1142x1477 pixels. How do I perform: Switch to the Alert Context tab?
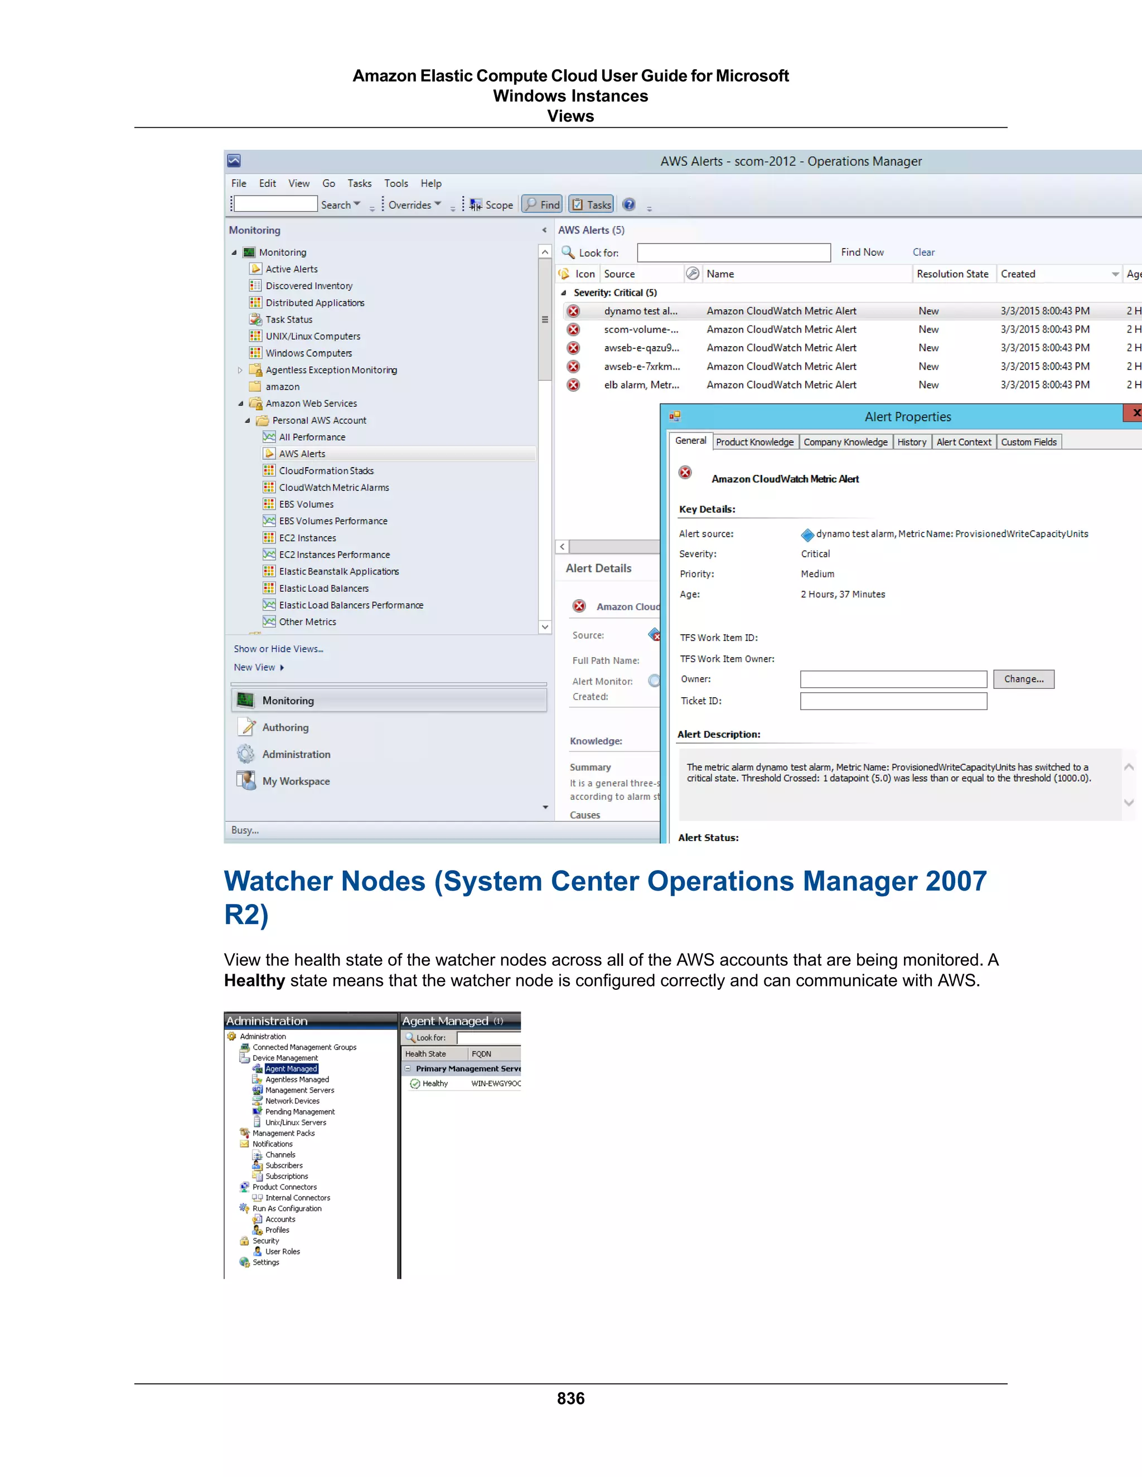[x=964, y=443]
